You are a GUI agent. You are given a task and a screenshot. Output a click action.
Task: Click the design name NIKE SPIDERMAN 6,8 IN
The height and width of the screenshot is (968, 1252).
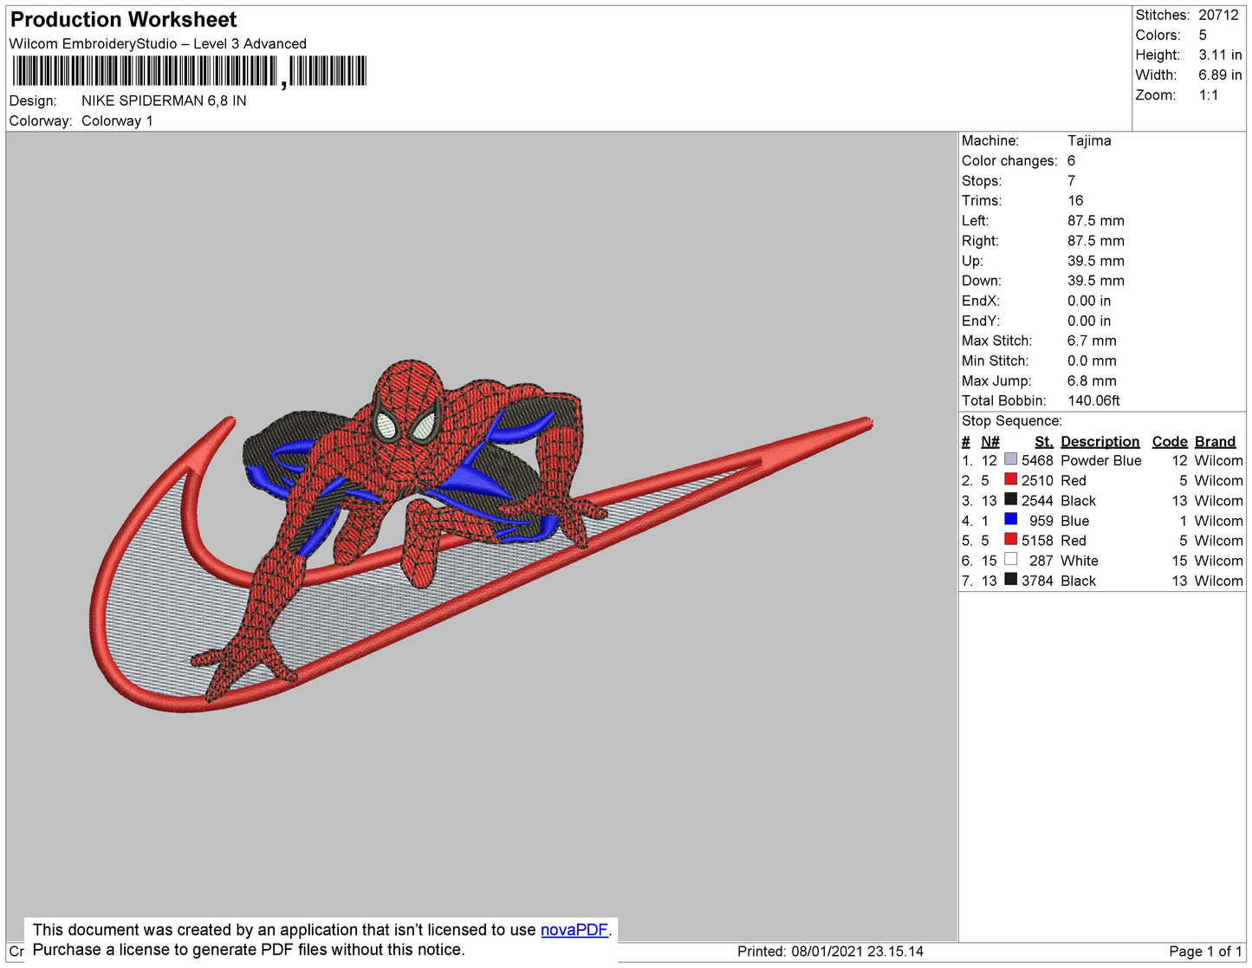pos(164,101)
